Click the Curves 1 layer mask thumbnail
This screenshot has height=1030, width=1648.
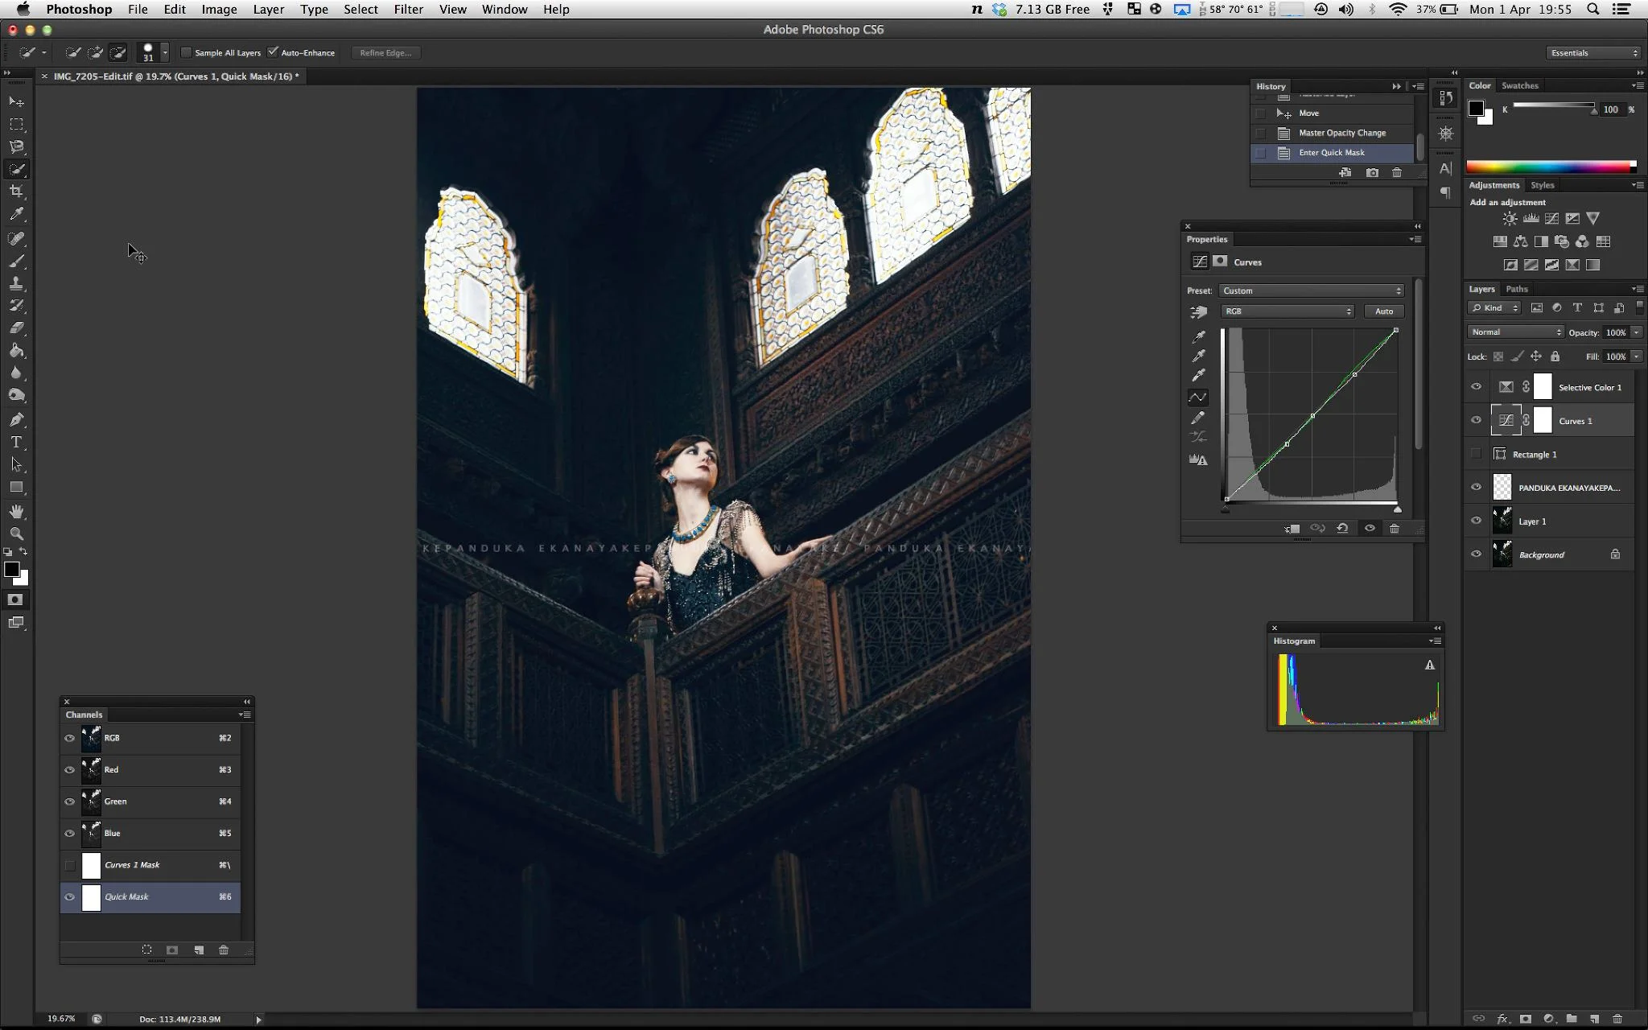point(1542,420)
